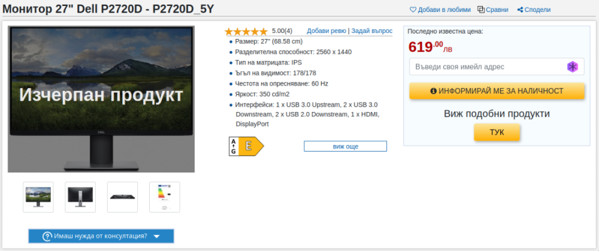The width and height of the screenshot is (599, 251).
Task: Click the five-star rating icons
Action: (246, 31)
